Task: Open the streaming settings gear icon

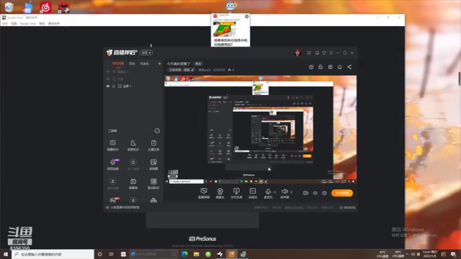Action: (324, 193)
